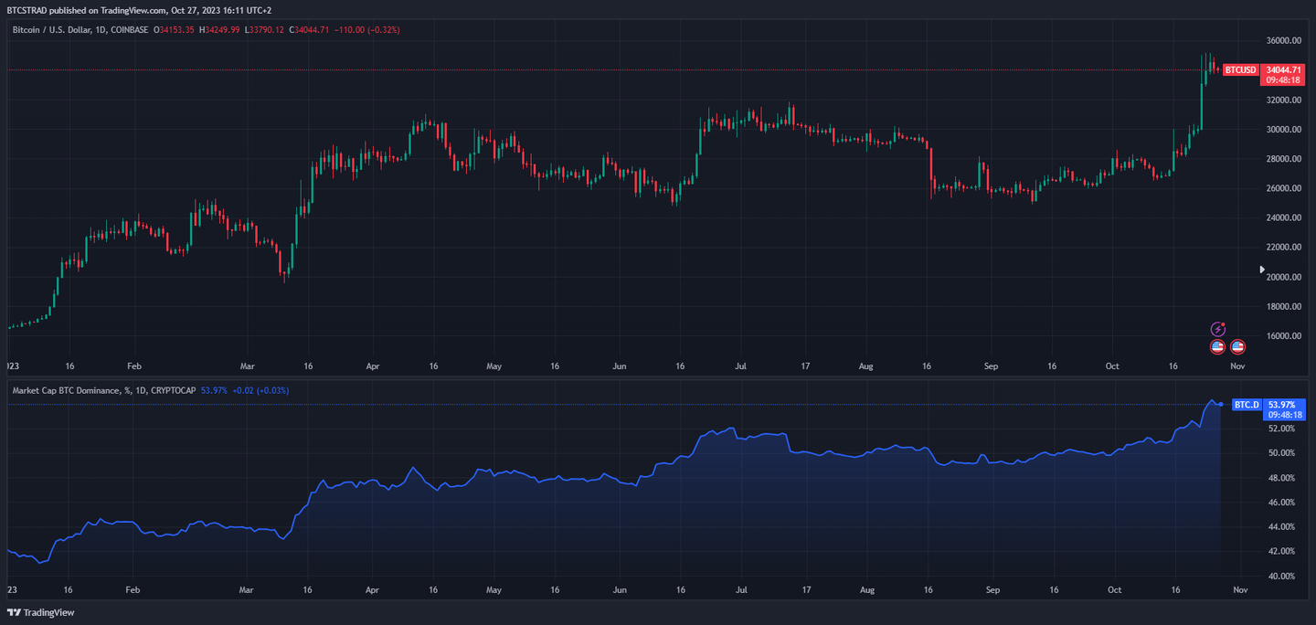Click the right US flag economic event icon

pos(1237,347)
